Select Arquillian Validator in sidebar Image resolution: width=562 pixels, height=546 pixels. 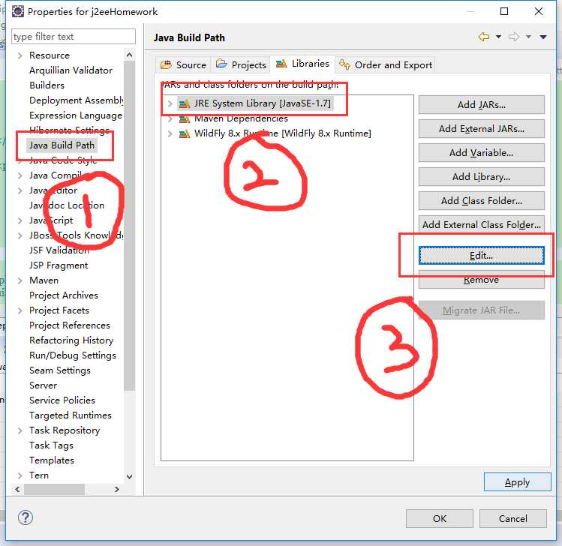click(71, 70)
